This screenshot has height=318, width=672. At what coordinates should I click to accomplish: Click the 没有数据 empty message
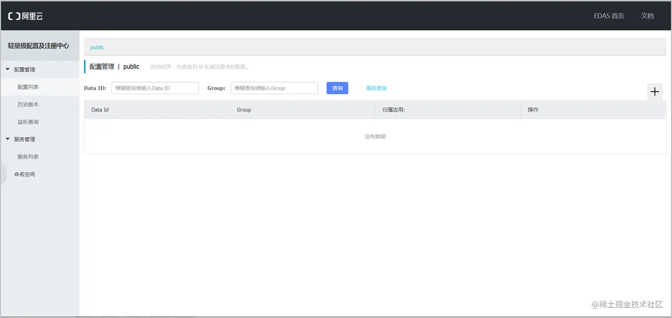[x=375, y=136]
